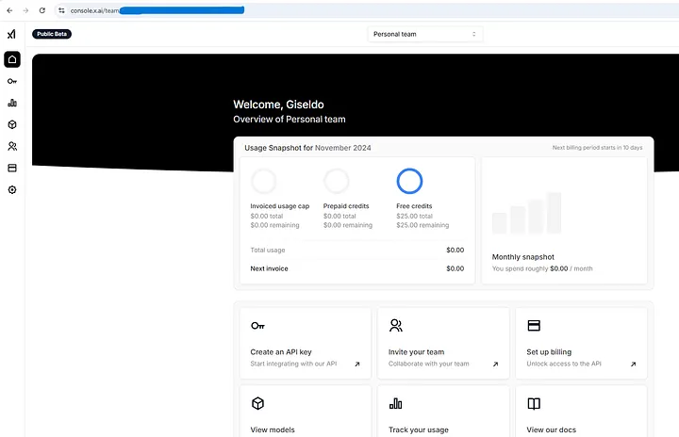Click the Free credits progress ring

[409, 181]
